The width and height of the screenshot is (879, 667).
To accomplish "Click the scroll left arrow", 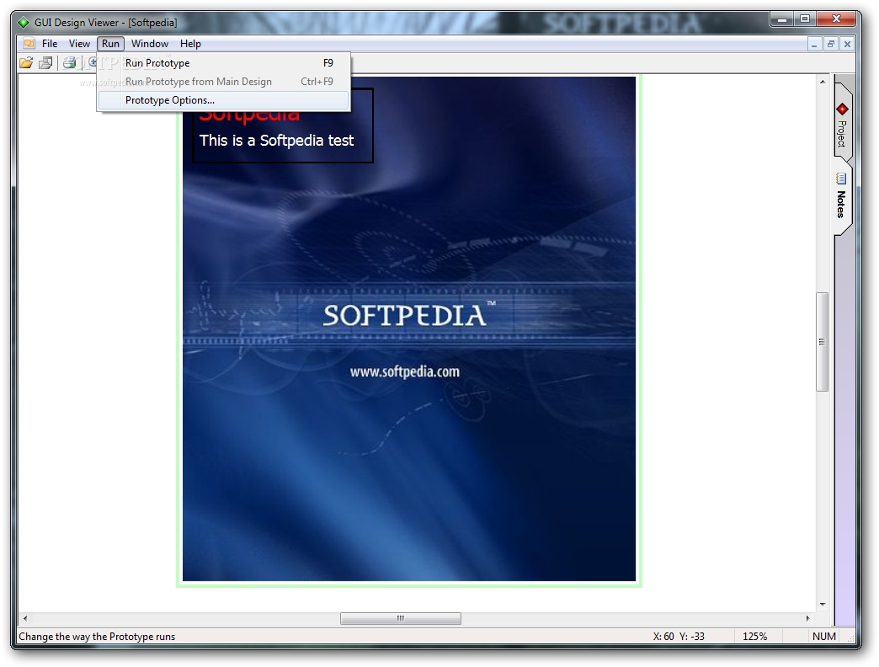I will (25, 618).
